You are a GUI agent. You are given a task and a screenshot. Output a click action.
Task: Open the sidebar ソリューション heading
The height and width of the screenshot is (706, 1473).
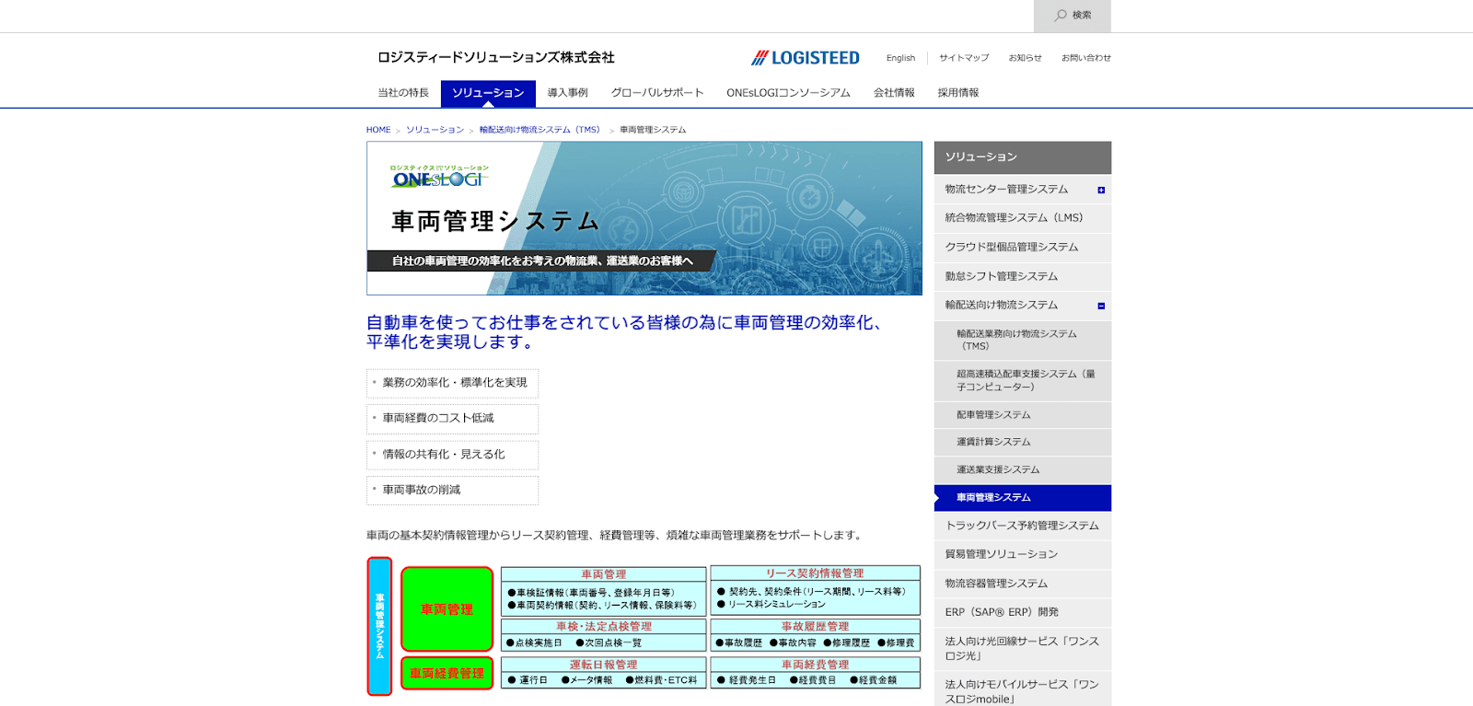coord(1023,157)
